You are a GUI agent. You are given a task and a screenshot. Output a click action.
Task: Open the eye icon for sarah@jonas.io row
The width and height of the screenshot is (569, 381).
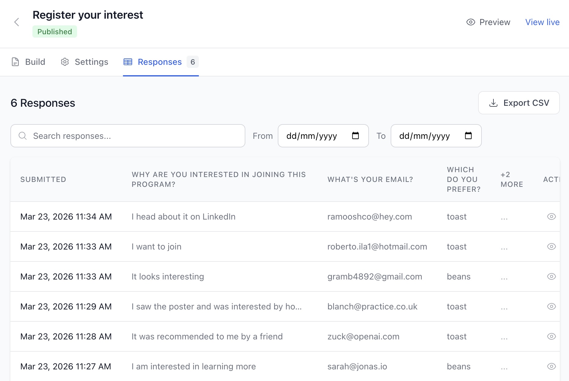tap(552, 366)
